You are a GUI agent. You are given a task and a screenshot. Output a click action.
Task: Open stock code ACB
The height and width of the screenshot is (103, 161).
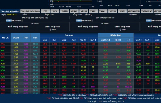pyautogui.click(x=3, y=64)
